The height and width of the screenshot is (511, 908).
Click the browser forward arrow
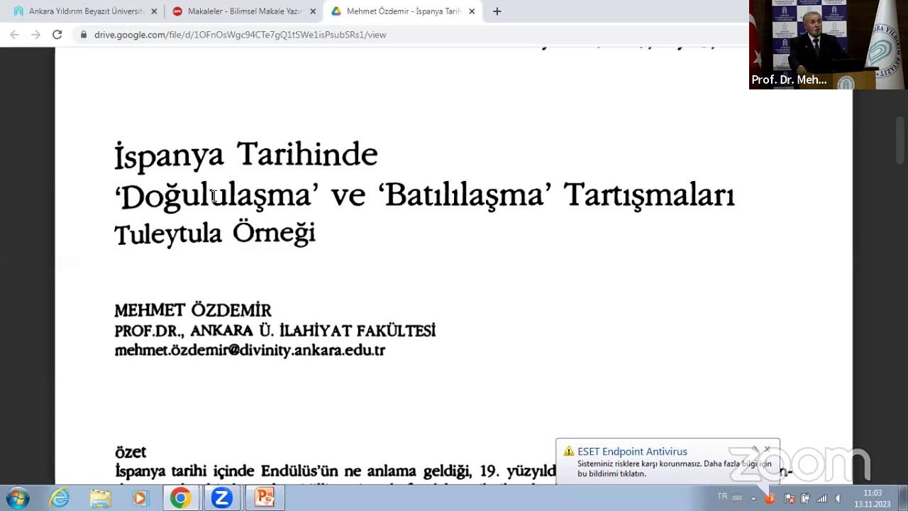[35, 34]
